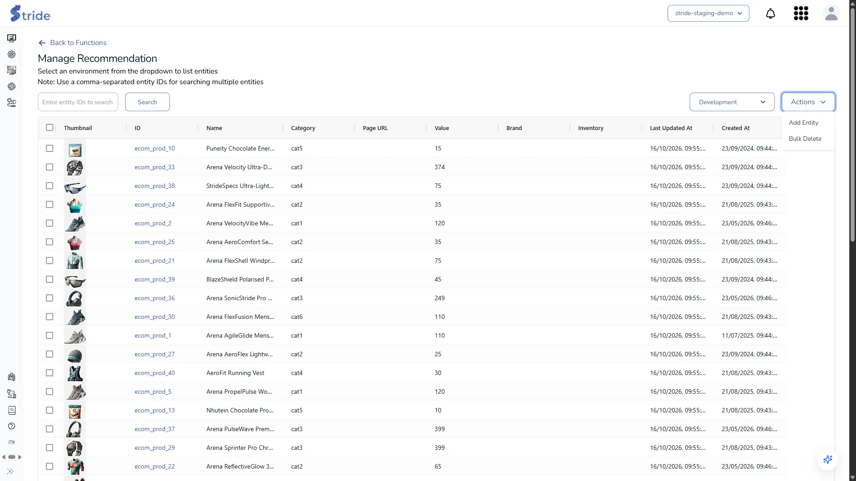Viewport: 856px width, 481px height.
Task: Open notifications bell icon
Action: pos(770,13)
